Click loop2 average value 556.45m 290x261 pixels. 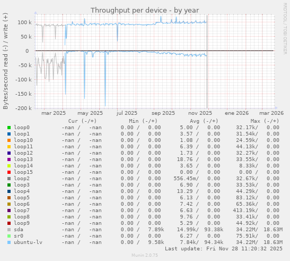pyautogui.click(x=184, y=179)
